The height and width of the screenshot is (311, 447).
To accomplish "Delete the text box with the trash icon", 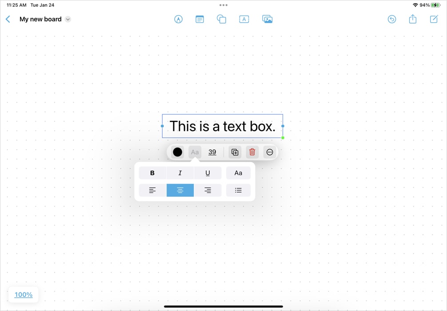I will point(252,152).
